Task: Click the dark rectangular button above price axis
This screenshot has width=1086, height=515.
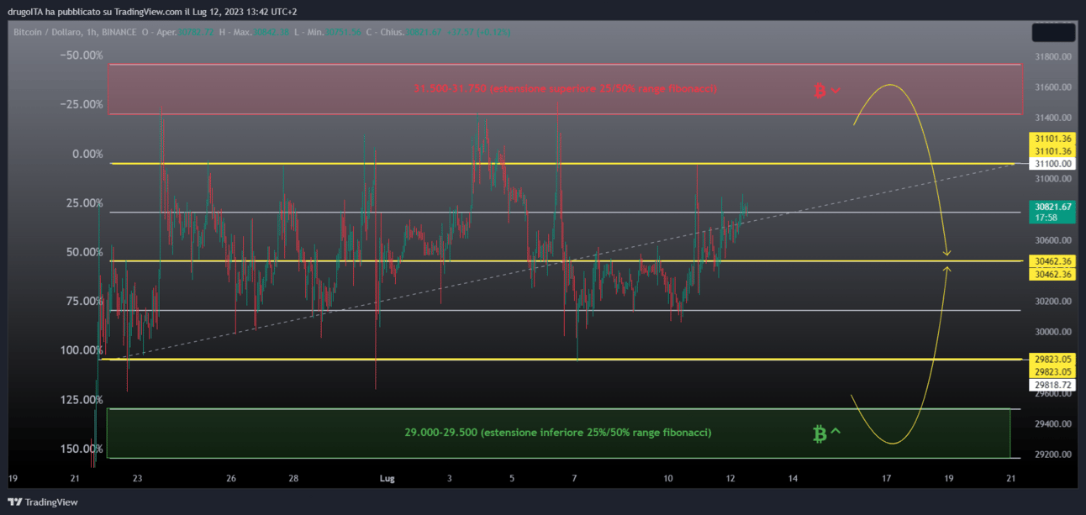Action: [1053, 33]
